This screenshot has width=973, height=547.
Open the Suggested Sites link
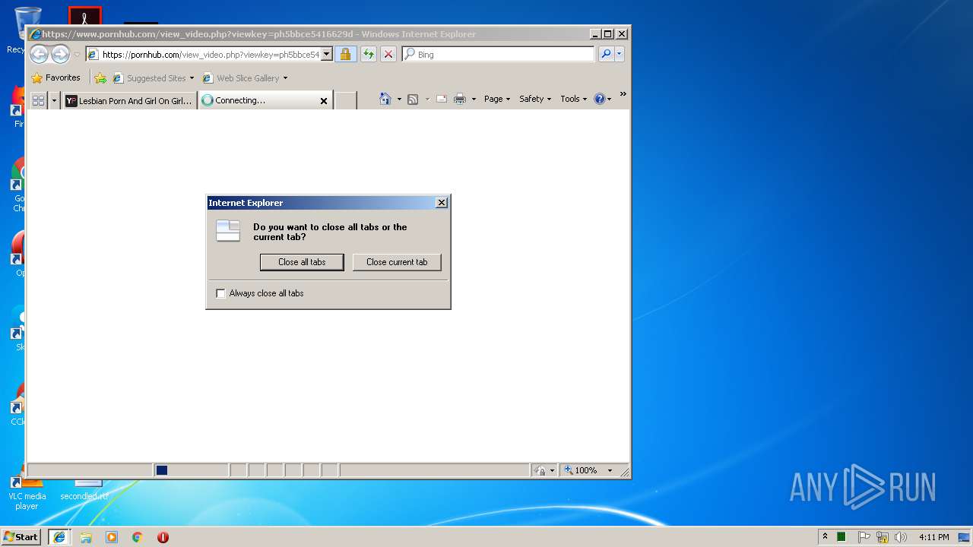[153, 77]
